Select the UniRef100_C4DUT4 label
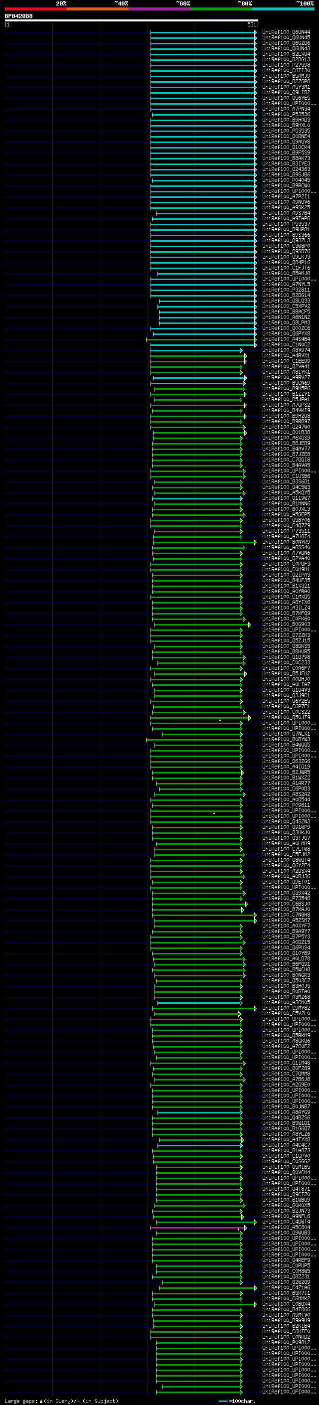319x1405 pixels. (286, 1222)
